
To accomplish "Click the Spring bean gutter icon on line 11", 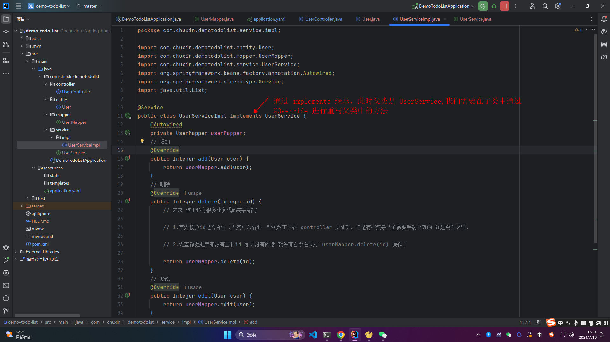I will (128, 116).
